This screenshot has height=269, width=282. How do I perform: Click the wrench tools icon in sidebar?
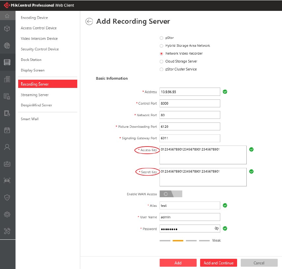click(7, 231)
